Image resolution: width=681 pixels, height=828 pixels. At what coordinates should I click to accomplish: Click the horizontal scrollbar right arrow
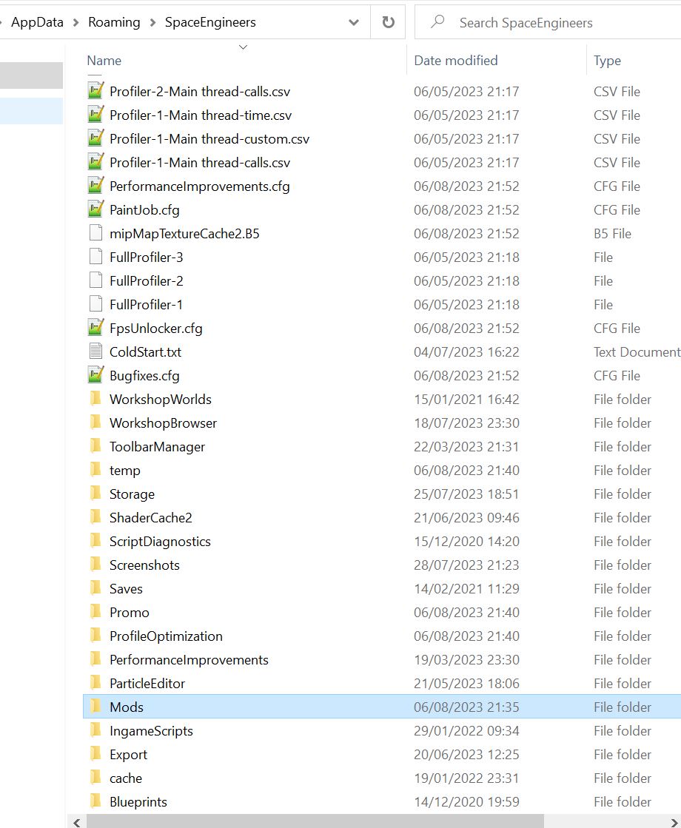[674, 822]
